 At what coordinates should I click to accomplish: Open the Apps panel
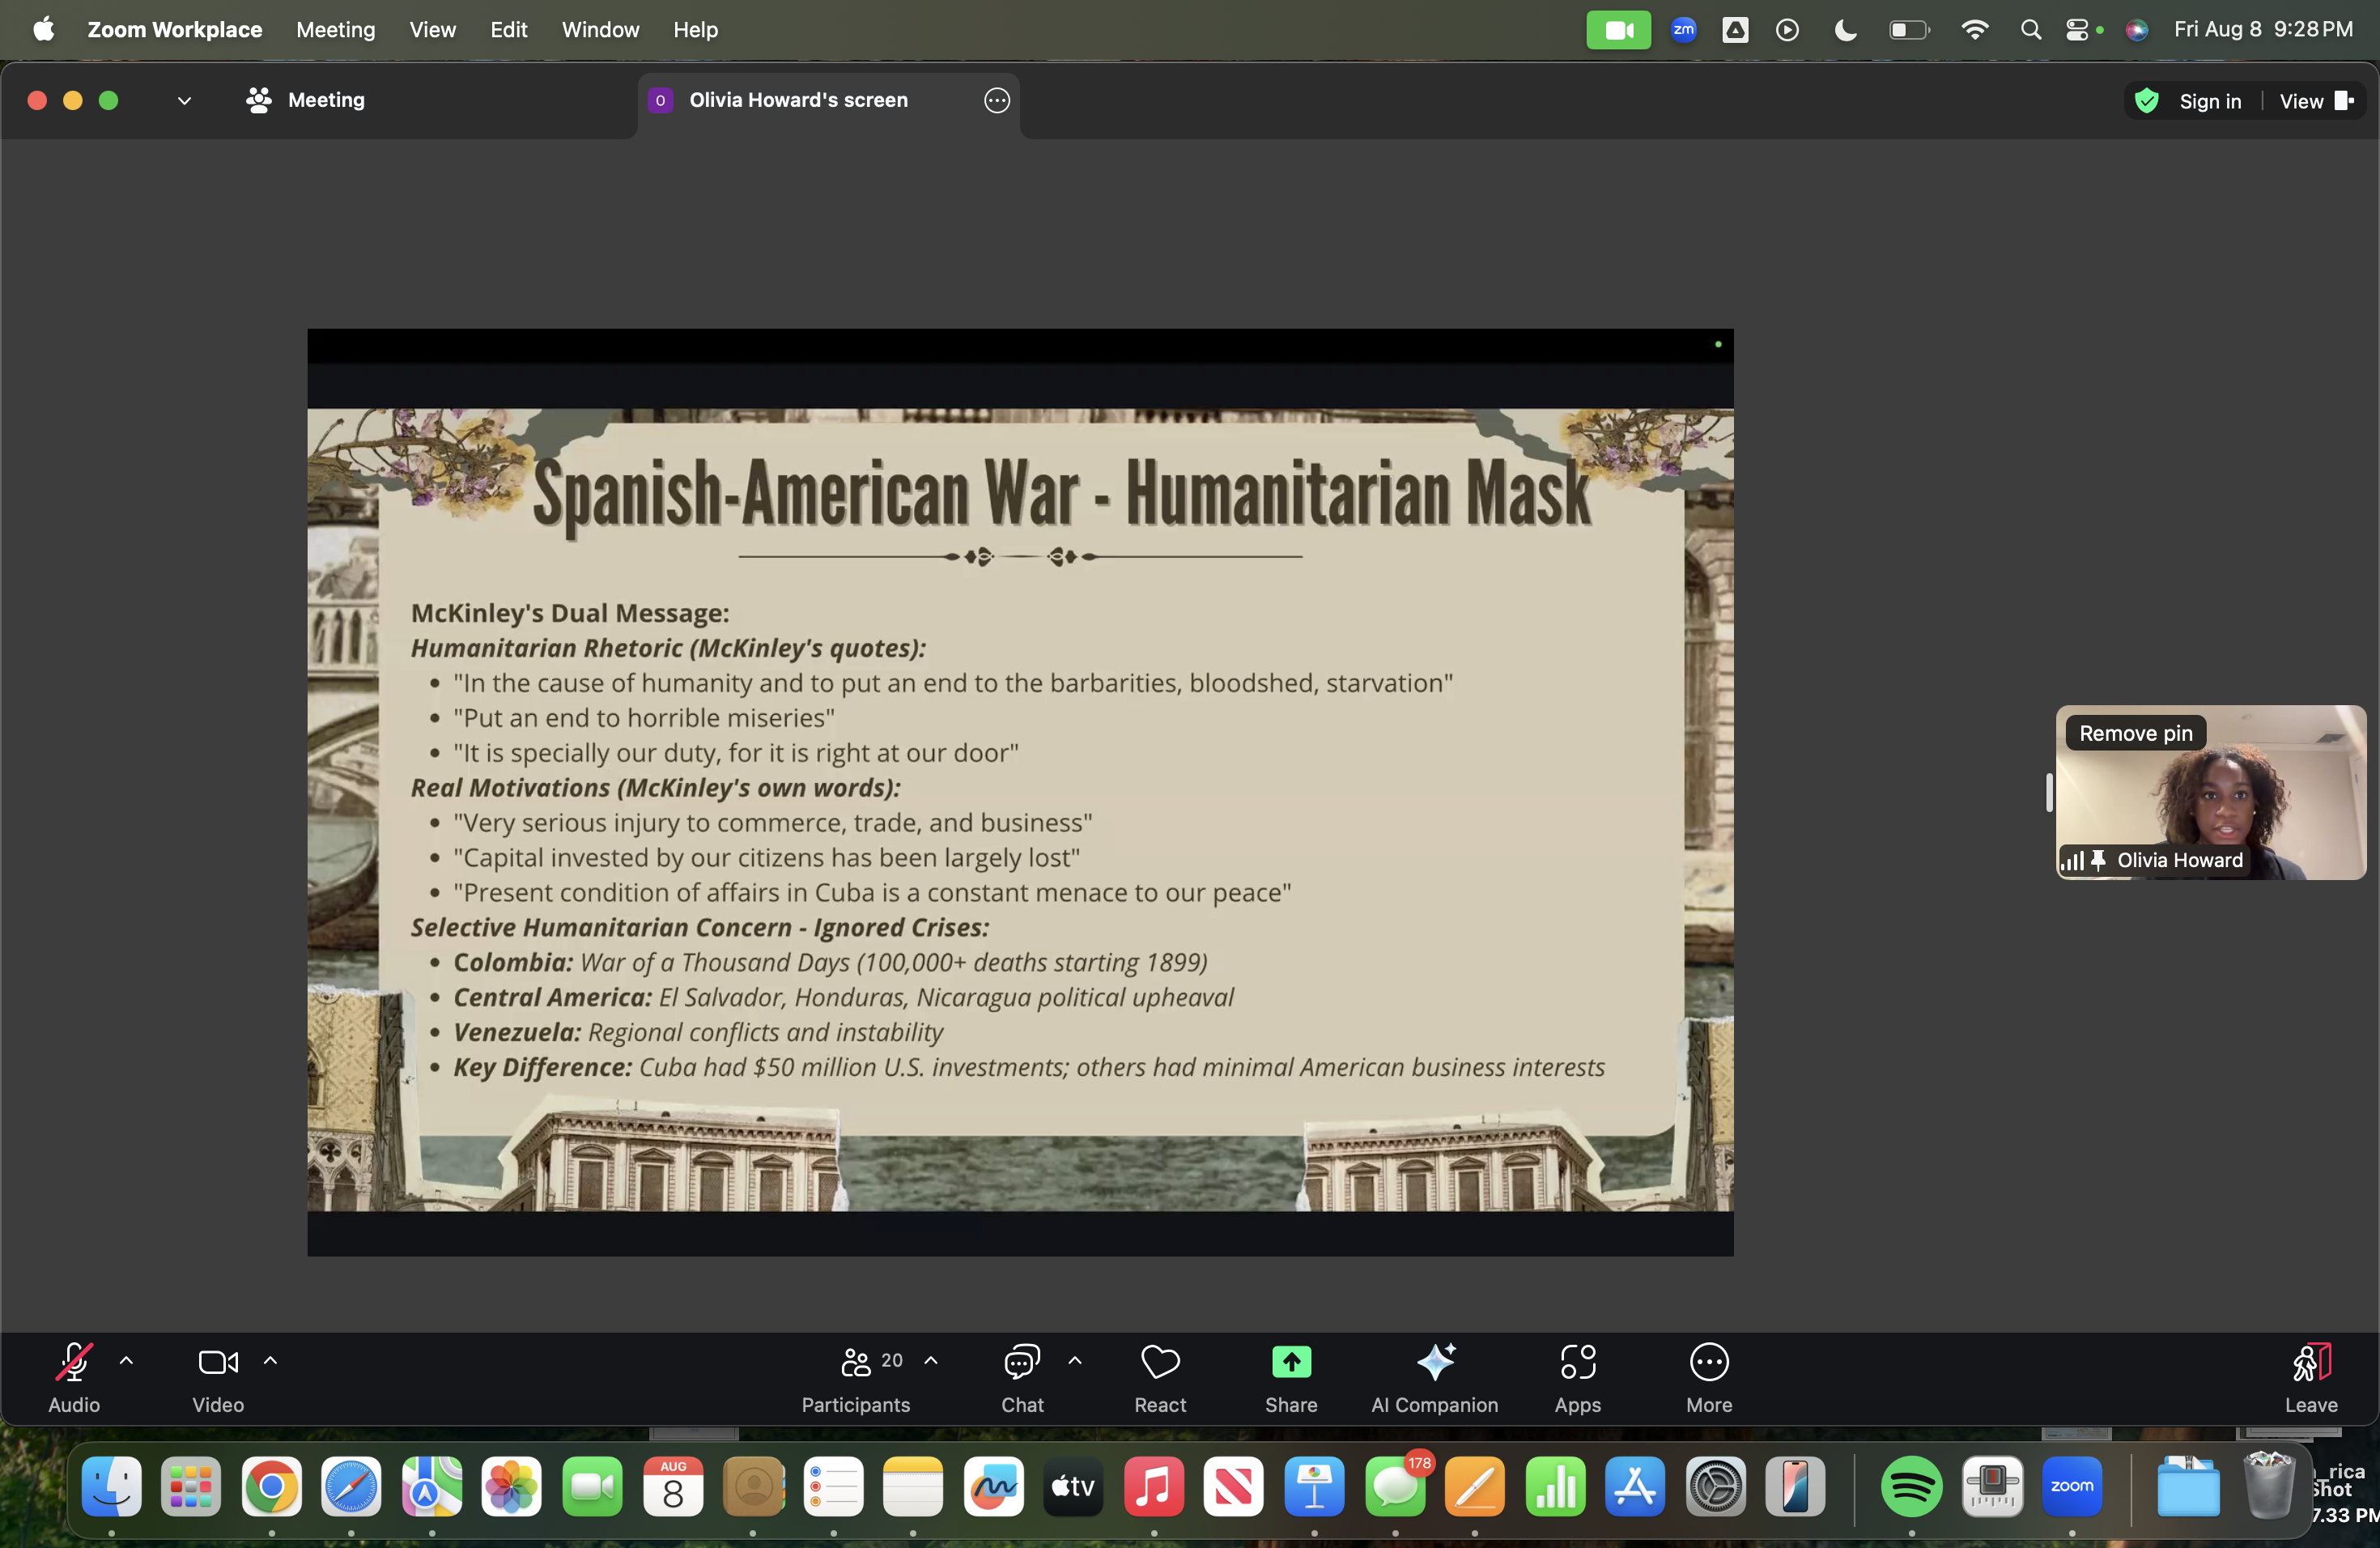pyautogui.click(x=1577, y=1376)
